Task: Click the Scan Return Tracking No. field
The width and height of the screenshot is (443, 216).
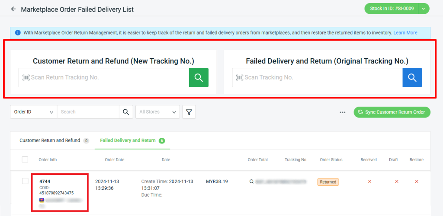Action: 104,78
